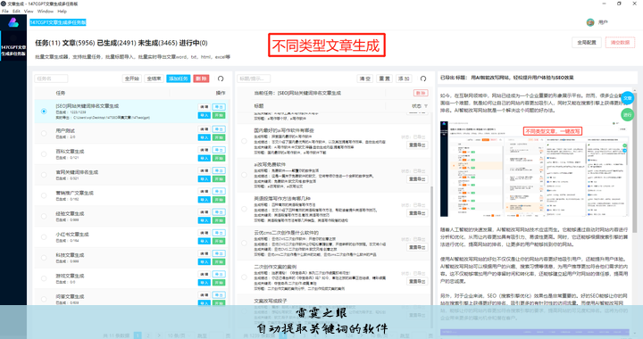
Task: Click 清空 above the title list
Action: pyautogui.click(x=365, y=79)
